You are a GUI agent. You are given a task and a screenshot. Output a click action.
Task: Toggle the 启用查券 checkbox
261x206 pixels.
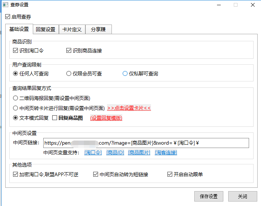tap(8, 17)
